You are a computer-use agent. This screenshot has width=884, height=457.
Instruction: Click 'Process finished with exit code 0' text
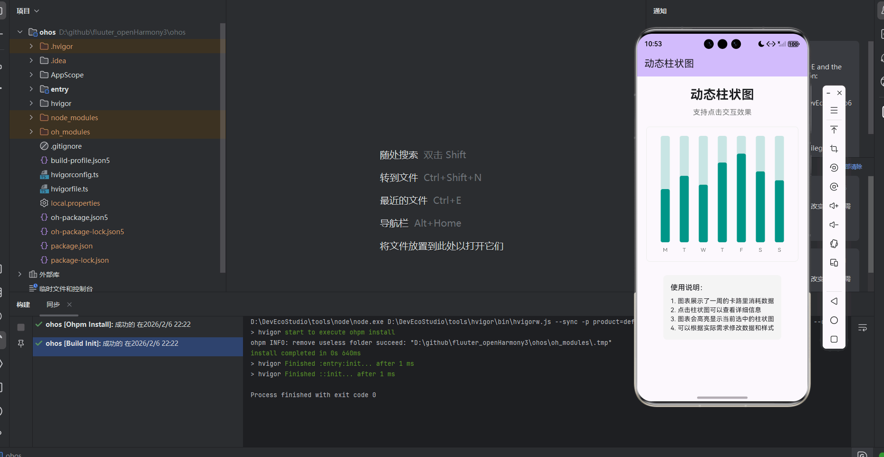[x=313, y=395]
